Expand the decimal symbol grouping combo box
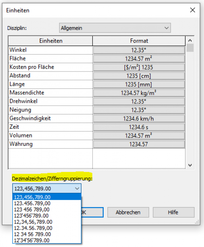 point(47,188)
